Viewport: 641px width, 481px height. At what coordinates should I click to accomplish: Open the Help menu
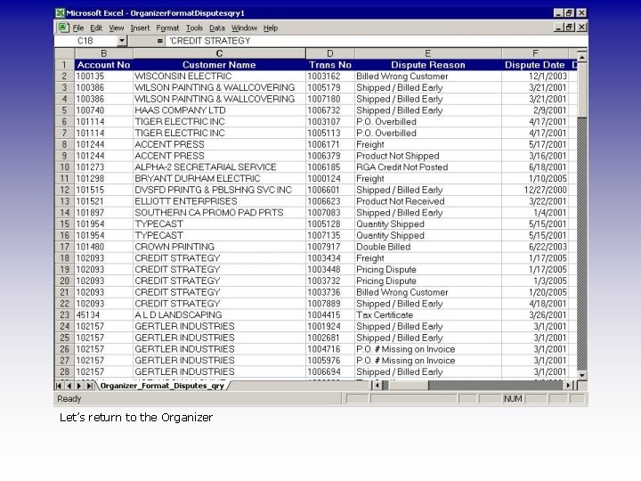pos(271,29)
